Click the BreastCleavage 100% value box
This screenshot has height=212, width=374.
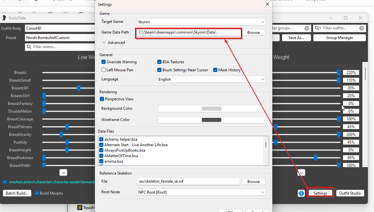[351, 119]
